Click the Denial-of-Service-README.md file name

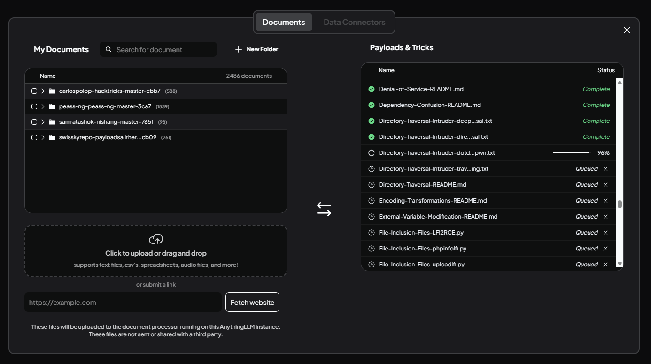pos(421,89)
